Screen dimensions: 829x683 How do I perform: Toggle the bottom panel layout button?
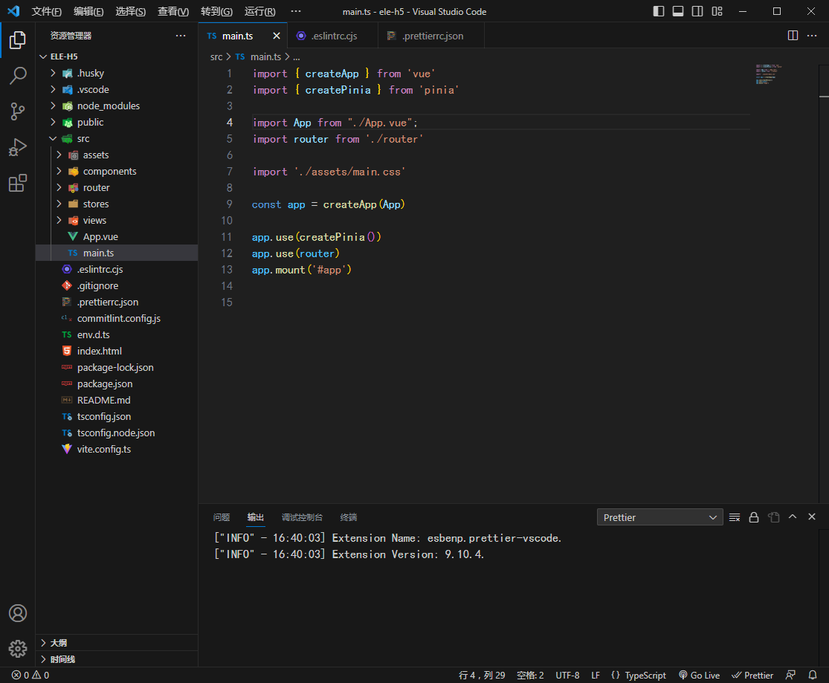coord(678,11)
